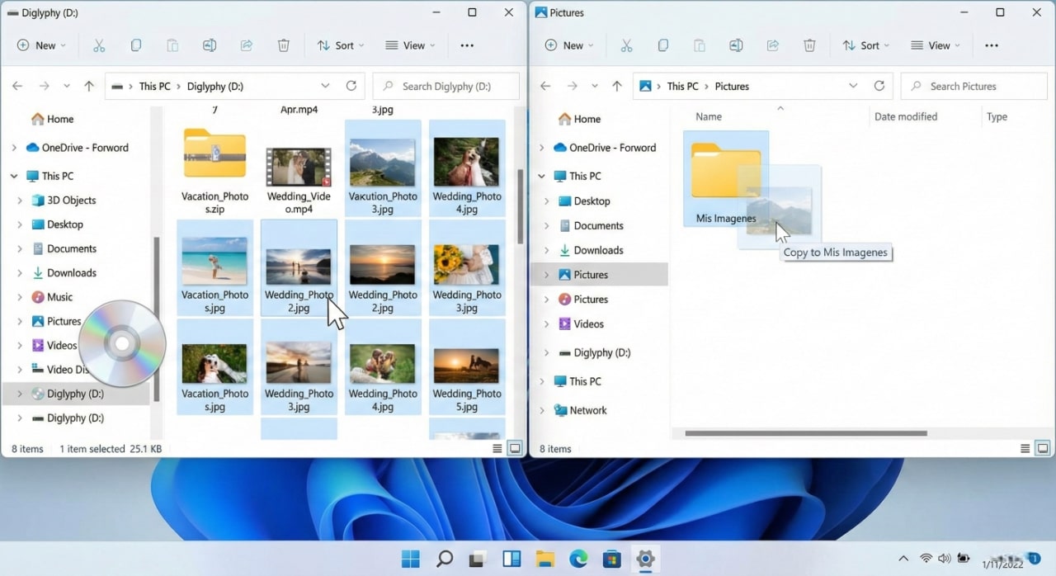Open the Start menu

pyautogui.click(x=410, y=559)
